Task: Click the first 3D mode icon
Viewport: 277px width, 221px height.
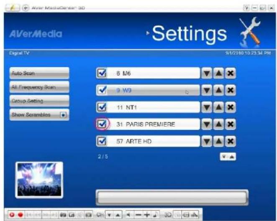Action: coord(178,215)
